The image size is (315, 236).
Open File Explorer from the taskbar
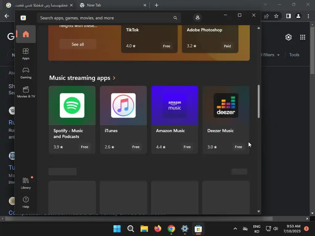tap(144, 229)
